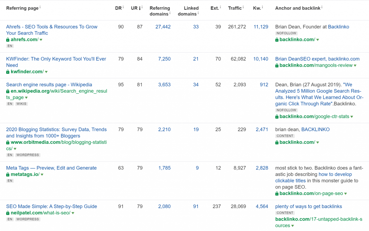
Task: Open the info icon for Referring domains header
Action: point(170,13)
